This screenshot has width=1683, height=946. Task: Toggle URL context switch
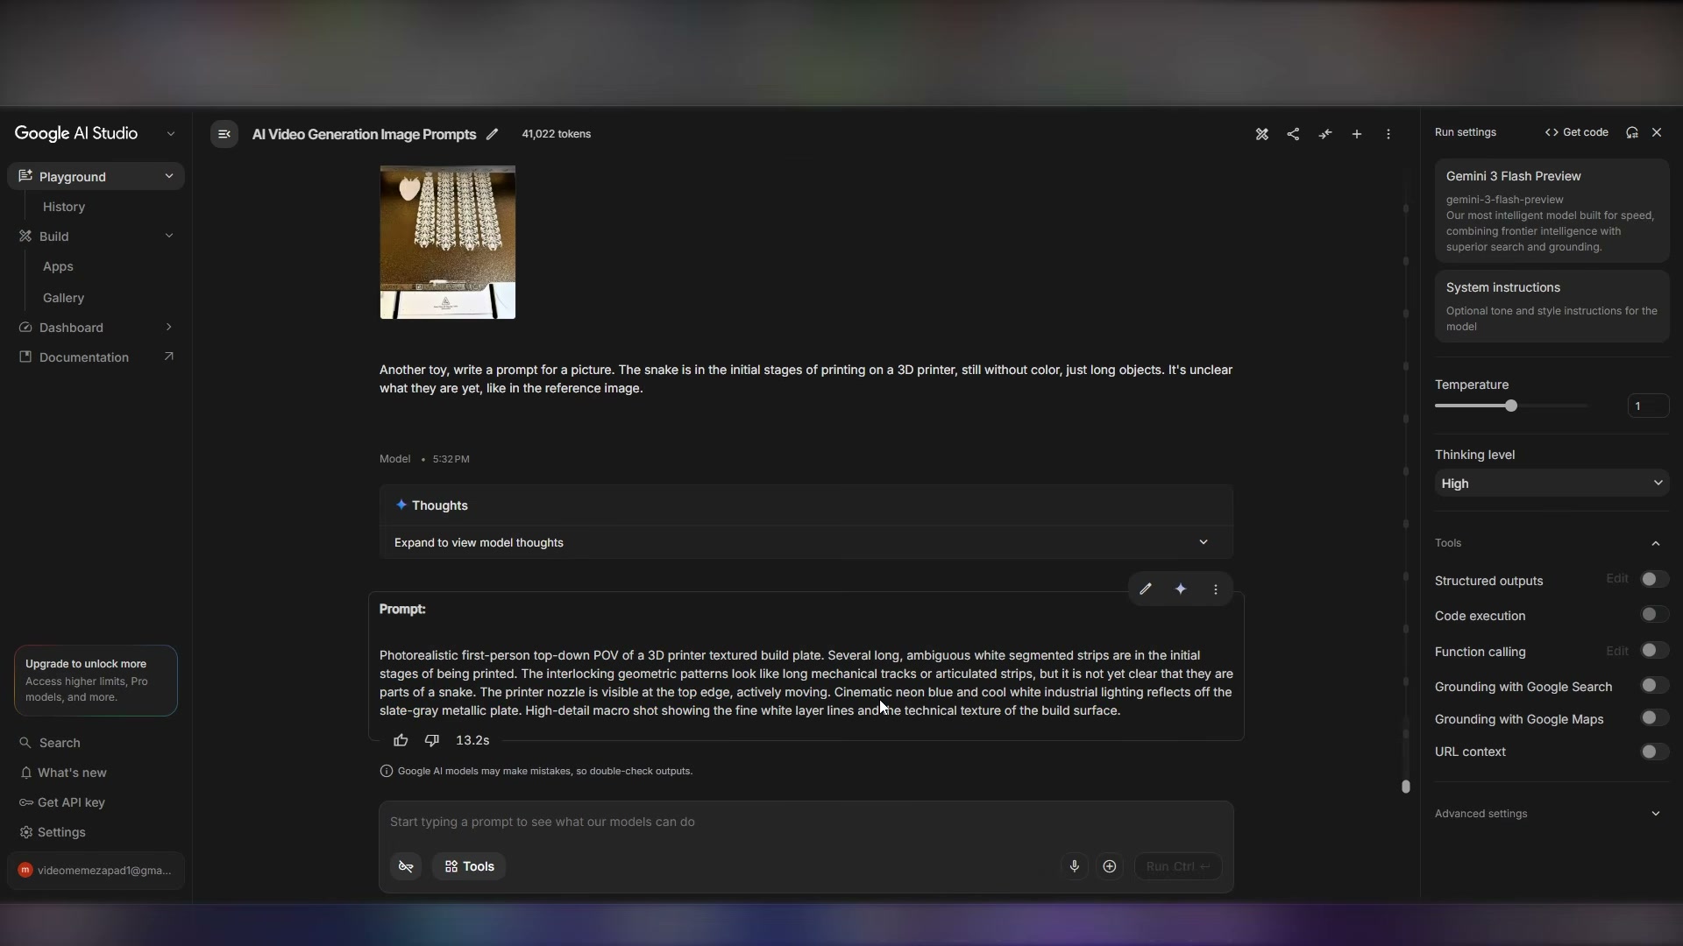click(1654, 752)
